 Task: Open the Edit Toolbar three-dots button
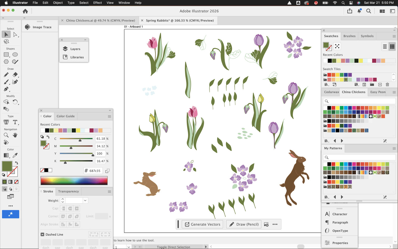pyautogui.click(x=11, y=206)
